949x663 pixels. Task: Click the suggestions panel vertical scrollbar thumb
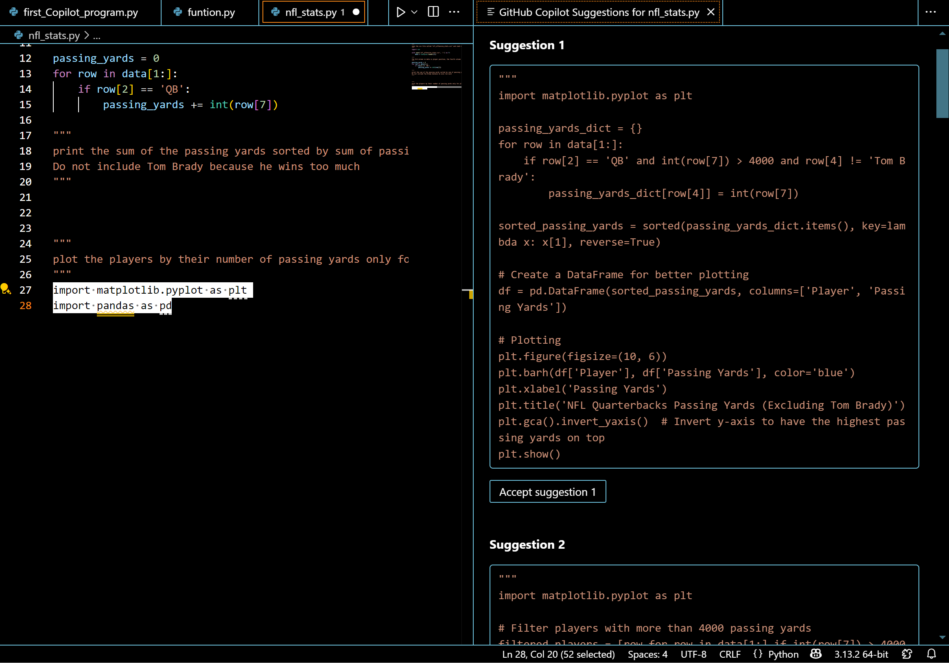(x=942, y=83)
